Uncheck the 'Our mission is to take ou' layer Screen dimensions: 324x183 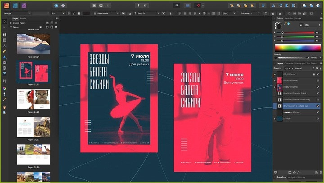click(318, 106)
